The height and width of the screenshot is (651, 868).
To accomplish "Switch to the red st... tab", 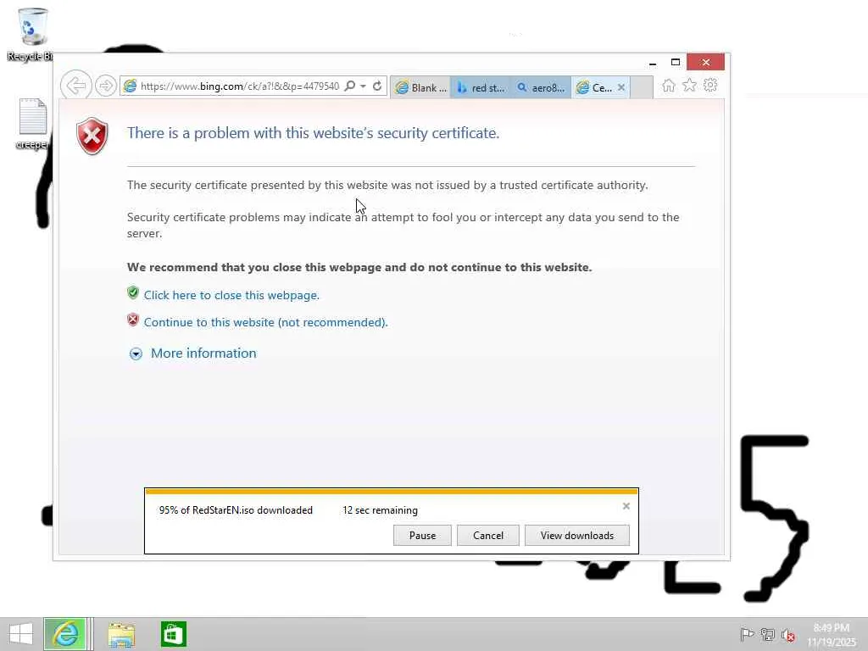I will pos(481,87).
